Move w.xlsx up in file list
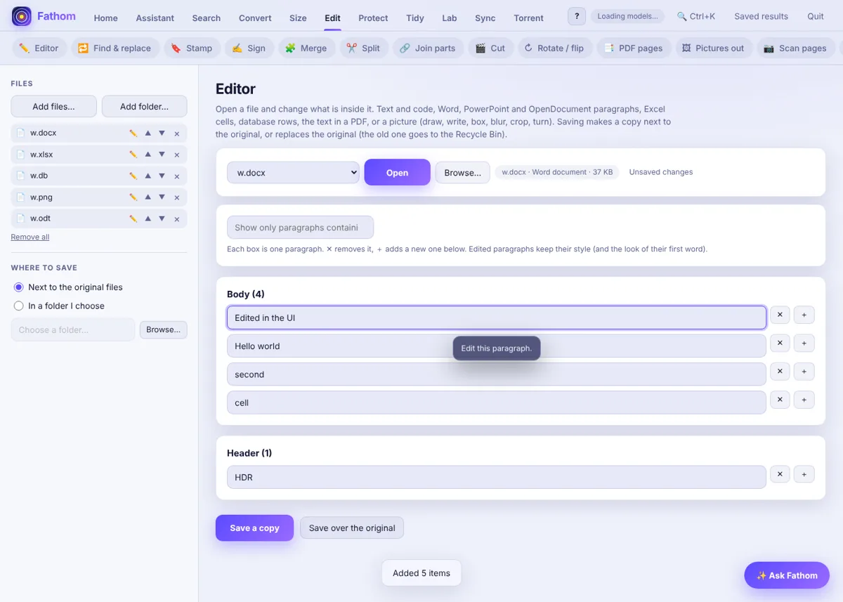The image size is (843, 602). pos(148,155)
